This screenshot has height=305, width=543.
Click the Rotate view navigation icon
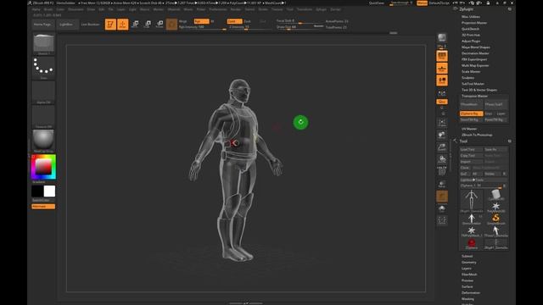tap(442, 159)
